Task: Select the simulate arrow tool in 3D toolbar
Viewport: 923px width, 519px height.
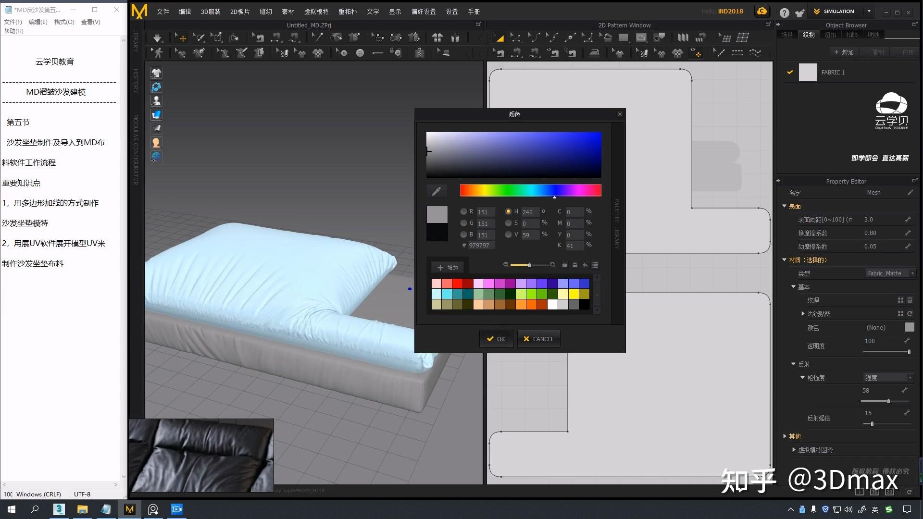Action: 157,37
